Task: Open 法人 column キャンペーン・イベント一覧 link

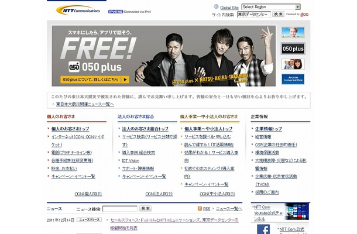Action: (x=144, y=177)
